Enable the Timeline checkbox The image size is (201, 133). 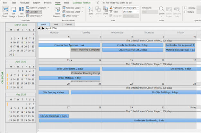point(186,8)
